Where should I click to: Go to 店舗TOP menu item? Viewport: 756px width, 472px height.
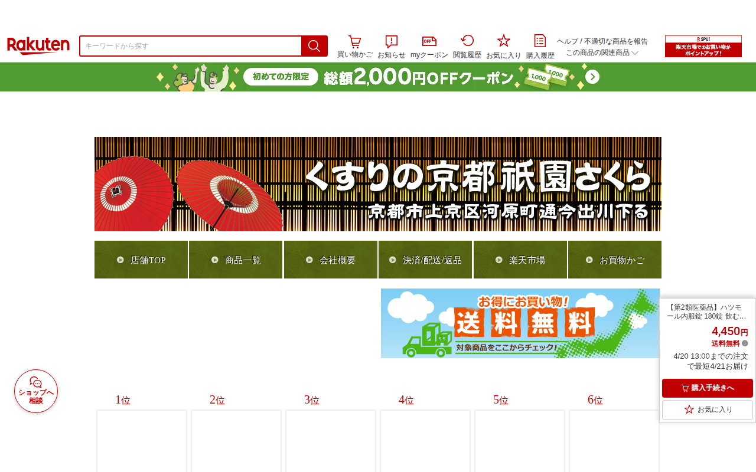click(141, 260)
